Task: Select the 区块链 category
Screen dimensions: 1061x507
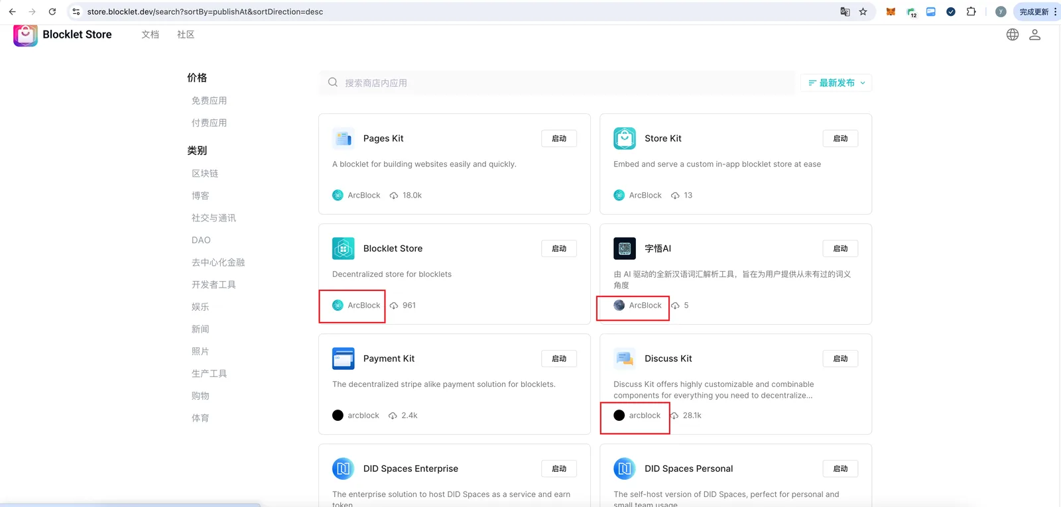Action: click(x=205, y=174)
